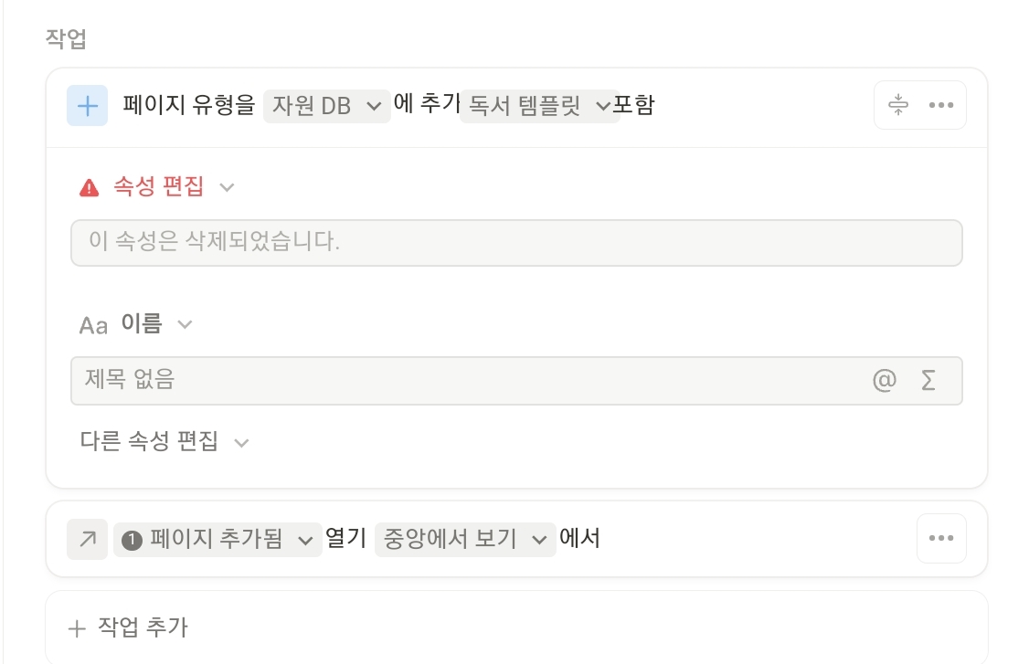Click the @ mention icon

tap(884, 380)
